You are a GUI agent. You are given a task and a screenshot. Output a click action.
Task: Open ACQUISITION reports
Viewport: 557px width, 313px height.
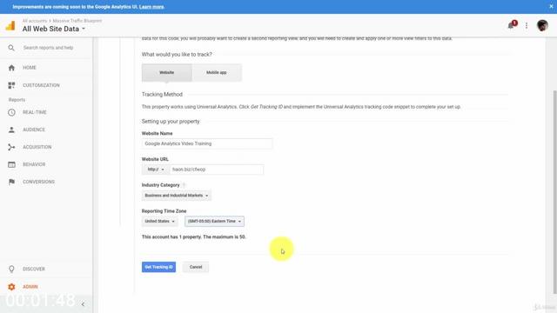37,147
